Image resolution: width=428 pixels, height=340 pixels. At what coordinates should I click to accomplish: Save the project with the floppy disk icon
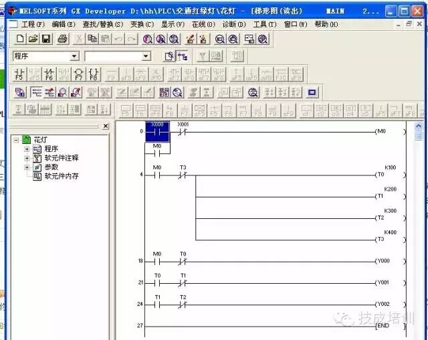(46, 39)
